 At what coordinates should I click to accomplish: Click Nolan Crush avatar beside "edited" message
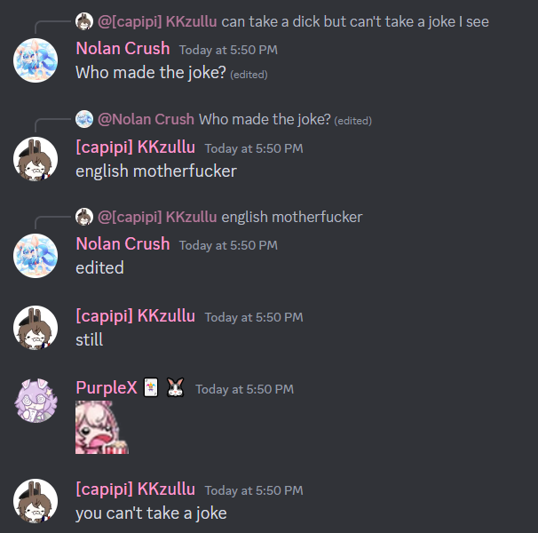pos(36,256)
